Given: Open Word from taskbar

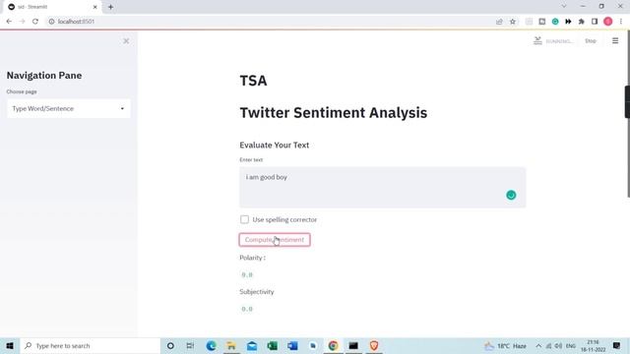Looking at the screenshot, I should click(292, 345).
